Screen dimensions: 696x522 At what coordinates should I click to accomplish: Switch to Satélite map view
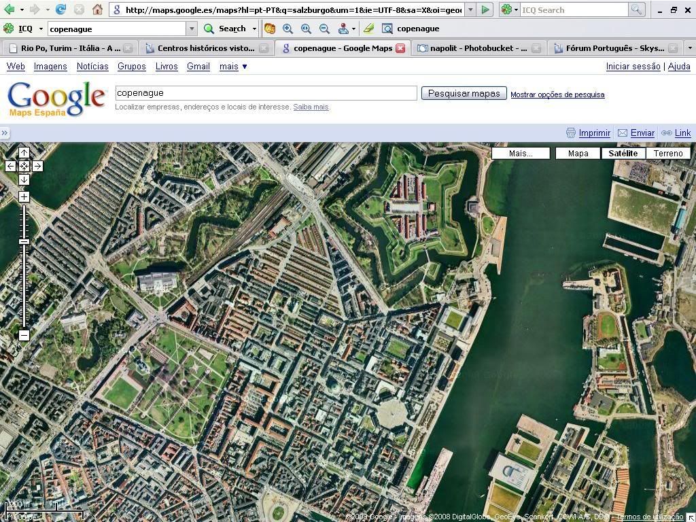623,154
